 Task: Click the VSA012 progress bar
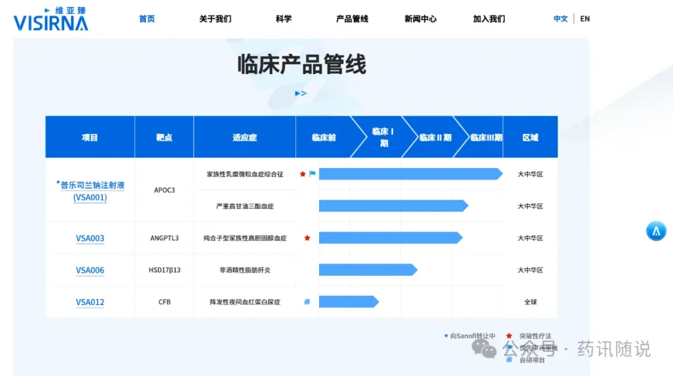tap(349, 302)
